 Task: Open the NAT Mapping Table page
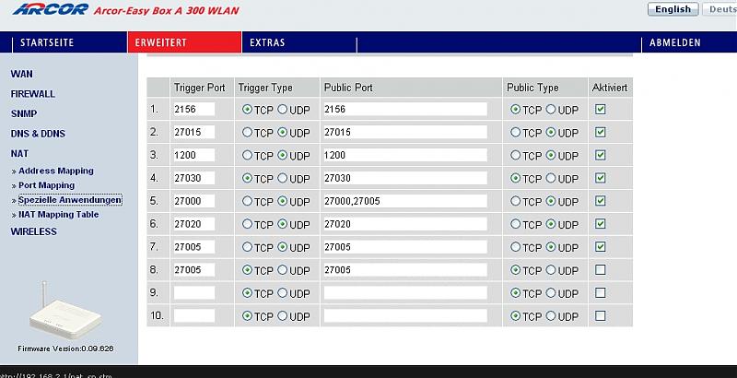(58, 214)
